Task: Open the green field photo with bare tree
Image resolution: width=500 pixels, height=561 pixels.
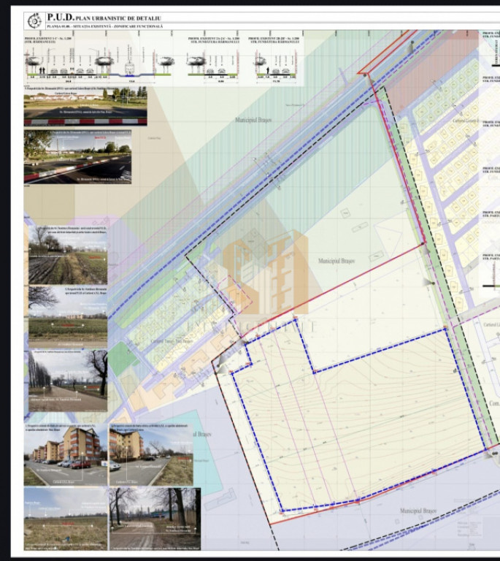Action: 68,314
